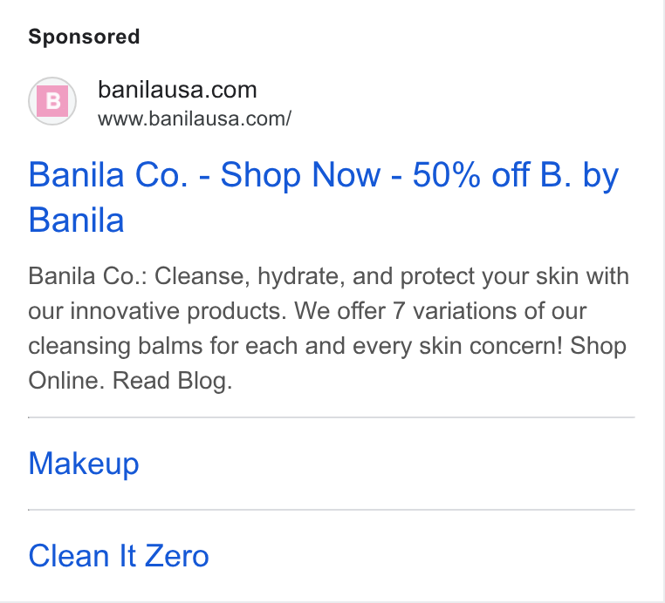This screenshot has height=603, width=665.
Task: Open the Banila Co. Shop Now headline
Action: point(324,197)
